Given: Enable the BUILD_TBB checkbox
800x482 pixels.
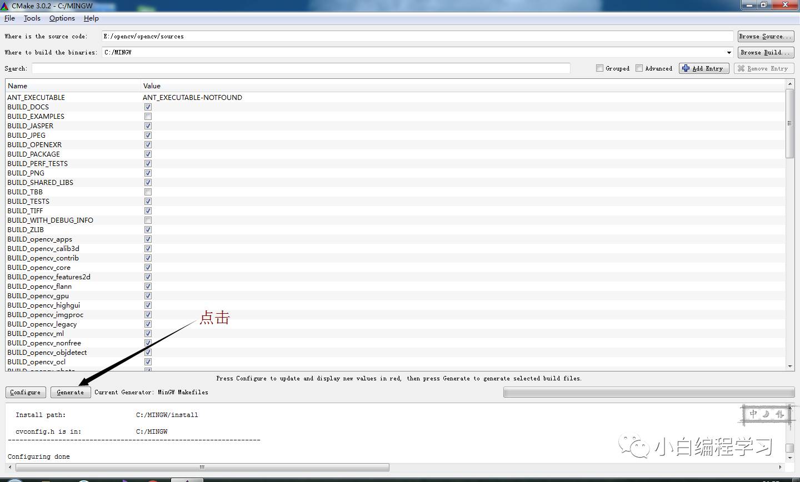Looking at the screenshot, I should 148,192.
